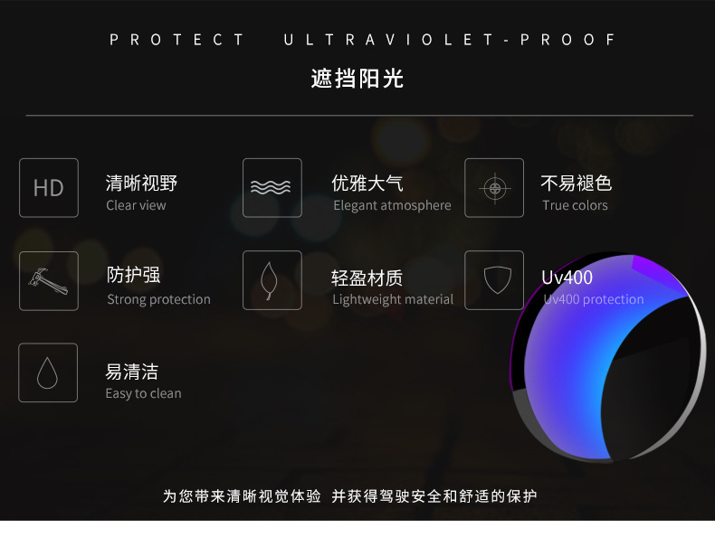Select the shield Uv400 icon

tap(494, 280)
